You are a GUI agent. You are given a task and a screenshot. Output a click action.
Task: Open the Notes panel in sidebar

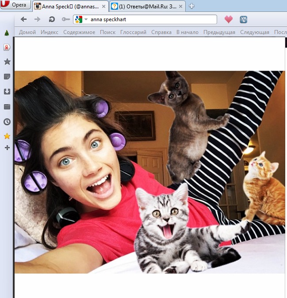pos(7,77)
